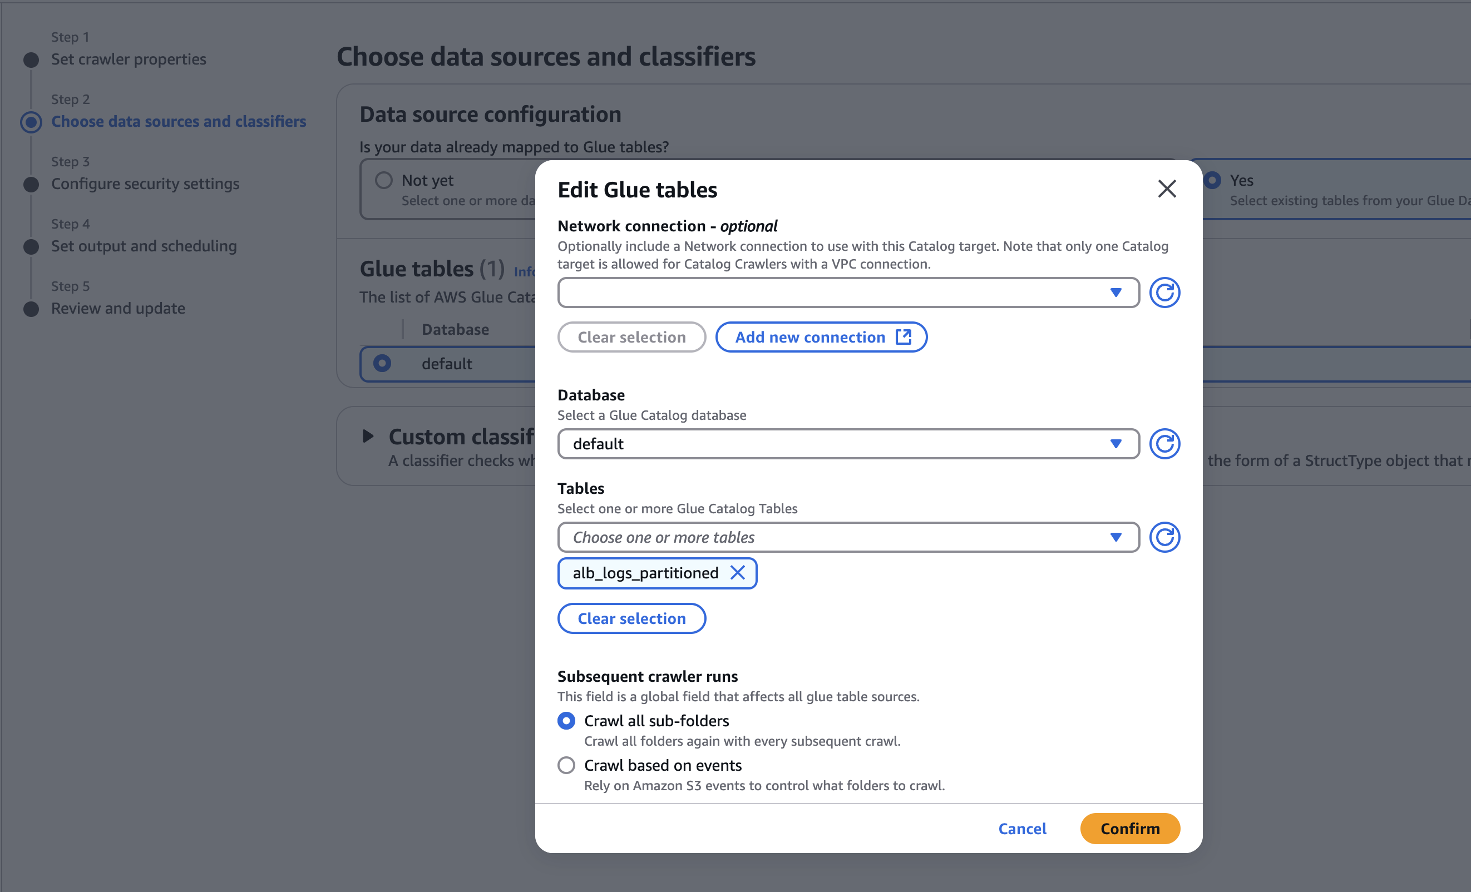Select the Not yet radio option

383,180
